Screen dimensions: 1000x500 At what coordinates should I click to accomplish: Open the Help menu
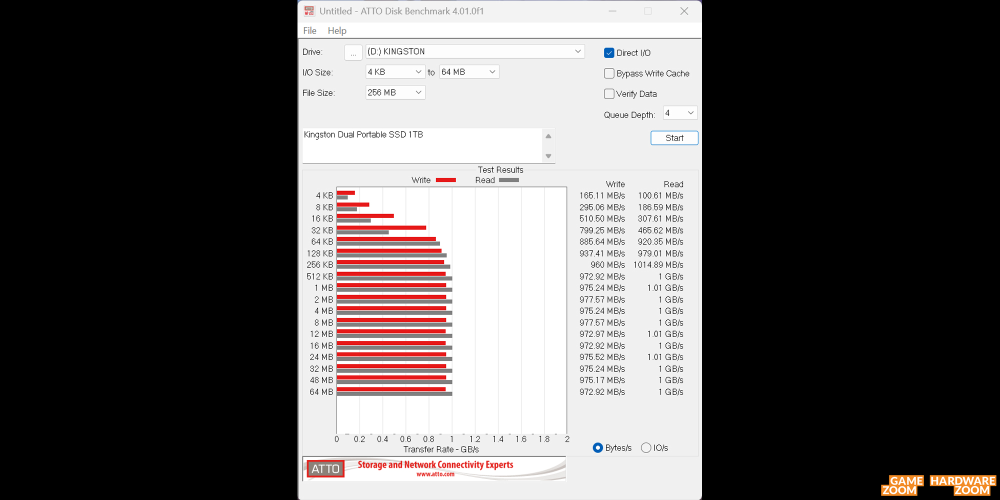pos(337,30)
